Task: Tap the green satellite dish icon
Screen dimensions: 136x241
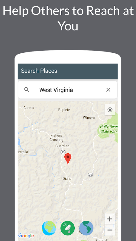Action: click(x=67, y=228)
